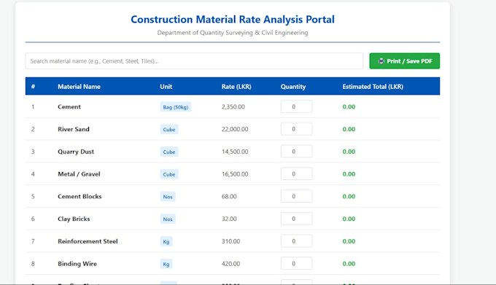The height and width of the screenshot is (285, 496).
Task: Click the 68.00 rate value
Action: click(229, 197)
